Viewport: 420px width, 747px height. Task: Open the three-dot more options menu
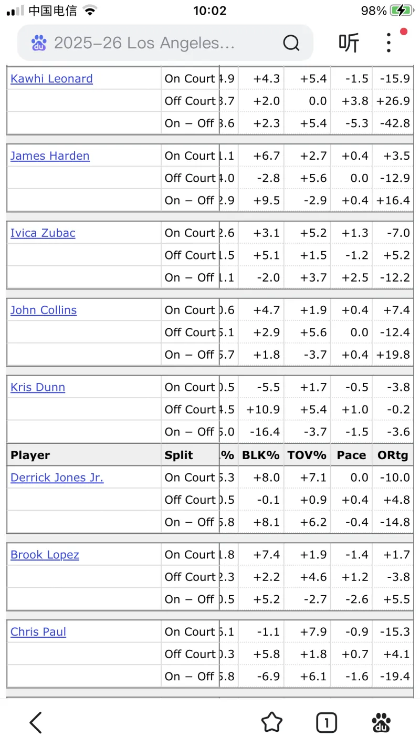tap(388, 43)
